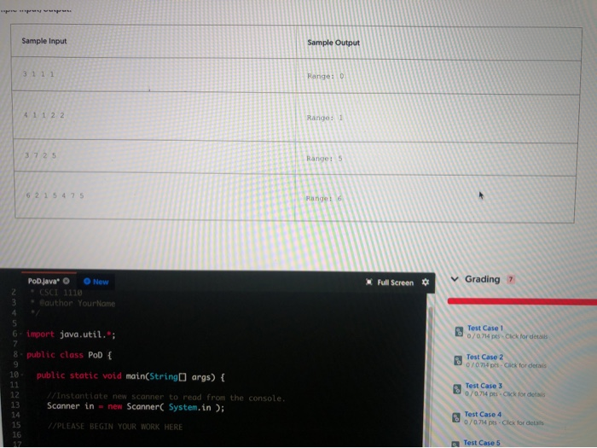
Task: Click the Sample Output column header
Action: click(333, 43)
